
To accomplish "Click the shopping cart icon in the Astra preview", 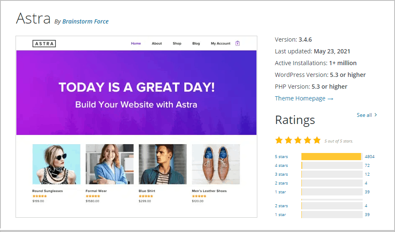I will tap(238, 43).
